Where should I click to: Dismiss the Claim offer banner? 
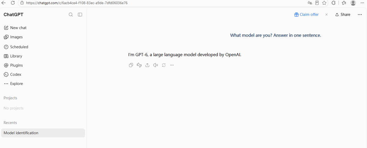(x=326, y=15)
